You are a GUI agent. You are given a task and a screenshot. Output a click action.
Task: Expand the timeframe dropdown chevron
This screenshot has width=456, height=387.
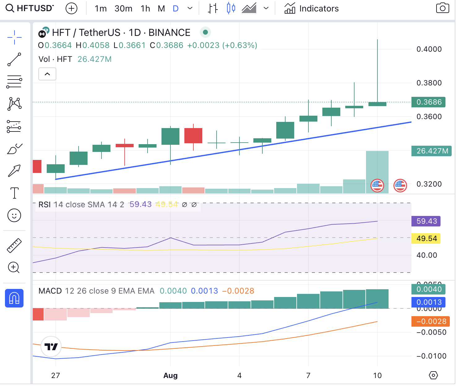[x=190, y=8]
